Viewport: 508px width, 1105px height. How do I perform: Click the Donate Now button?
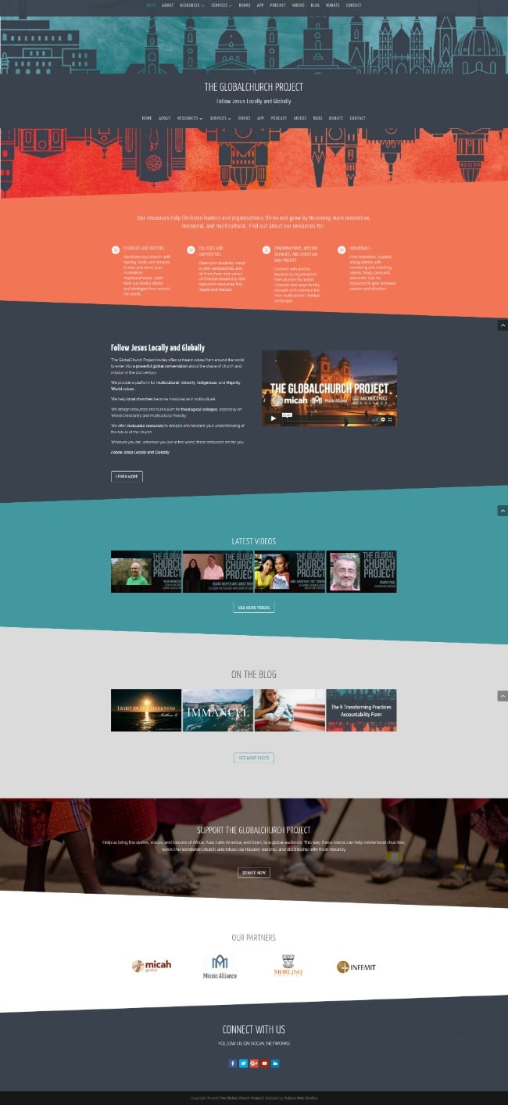pos(254,873)
